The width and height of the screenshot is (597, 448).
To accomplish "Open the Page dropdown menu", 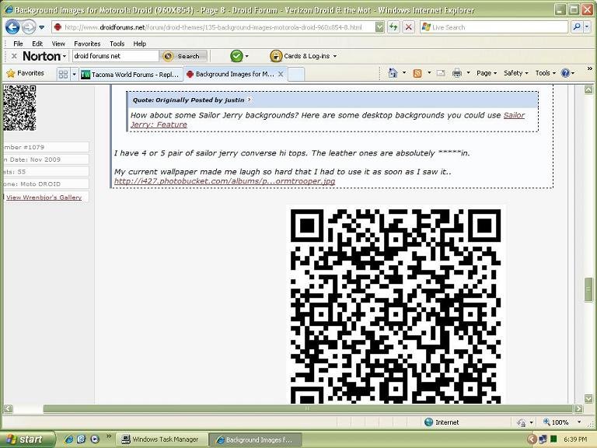I will point(487,73).
